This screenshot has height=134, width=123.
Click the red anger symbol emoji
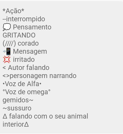[x=7, y=60]
